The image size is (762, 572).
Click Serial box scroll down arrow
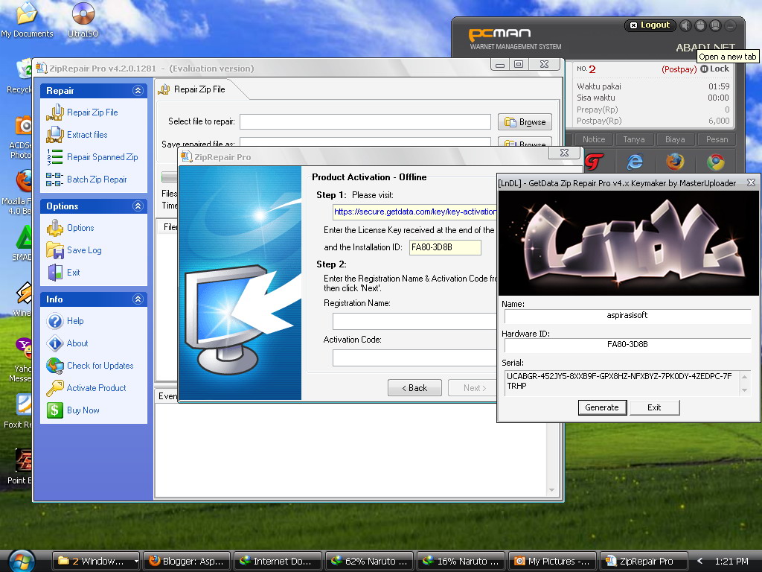744,390
